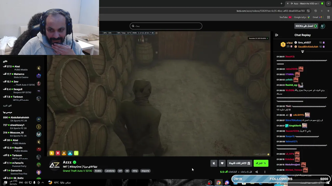Open the Azzz channel avatar
332x186 pixels.
pos(54,165)
